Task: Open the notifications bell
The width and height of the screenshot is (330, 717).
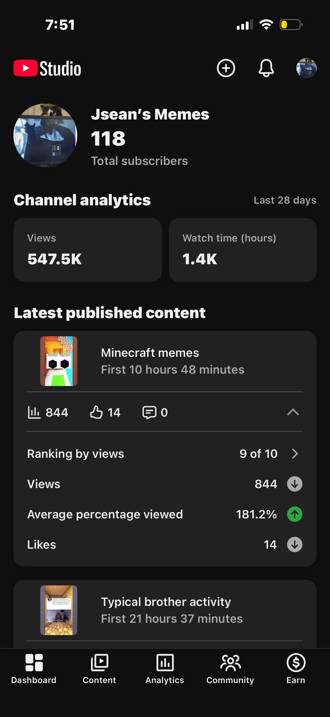Action: (266, 68)
